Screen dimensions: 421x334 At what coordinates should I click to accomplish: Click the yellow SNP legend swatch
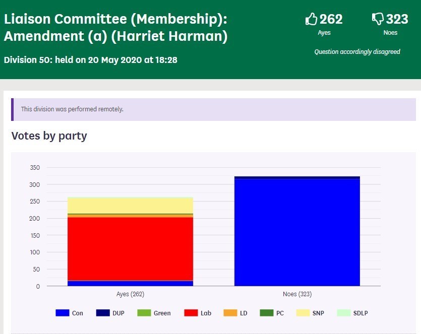tap(303, 313)
